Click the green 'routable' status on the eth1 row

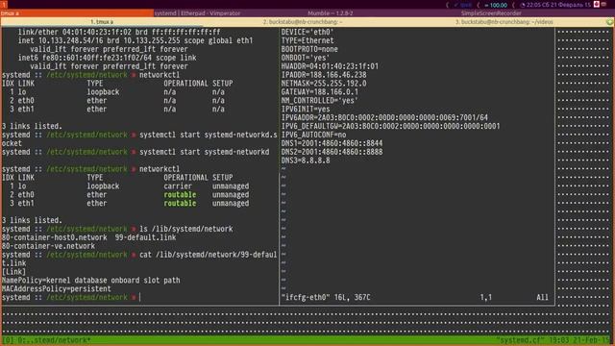(180, 203)
